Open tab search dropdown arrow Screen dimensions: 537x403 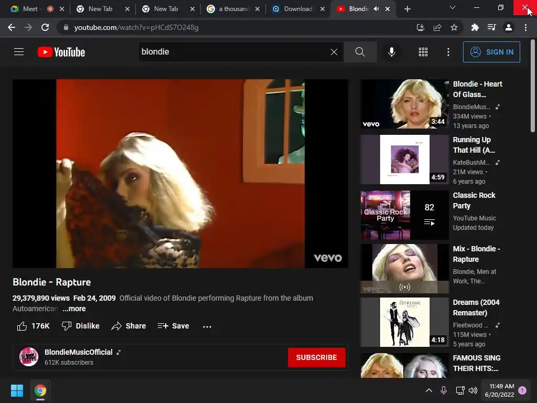click(x=453, y=7)
